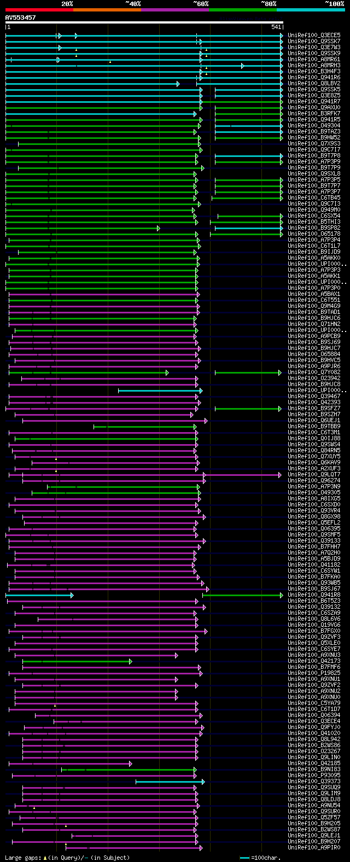Select the UniRef100_P19825 label
Screen dimensions: 350x862
314,673
